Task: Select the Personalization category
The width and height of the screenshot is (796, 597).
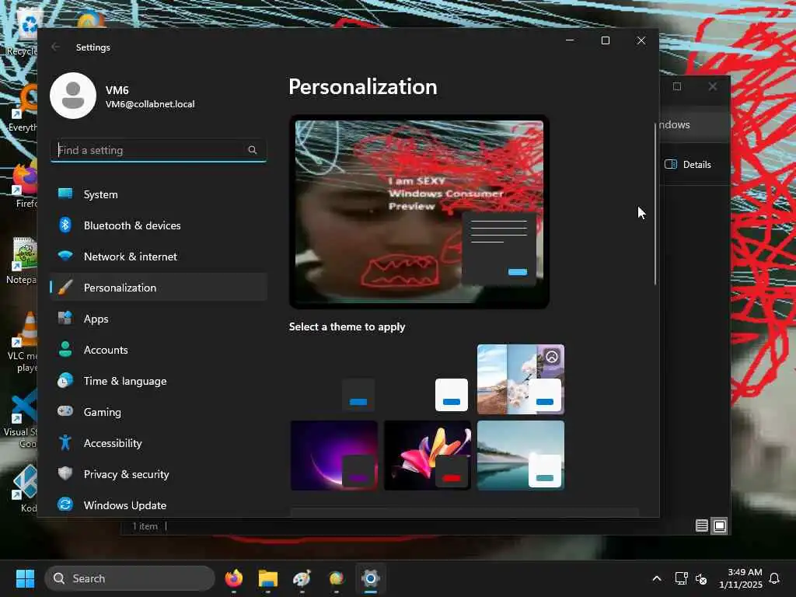Action: [159, 288]
